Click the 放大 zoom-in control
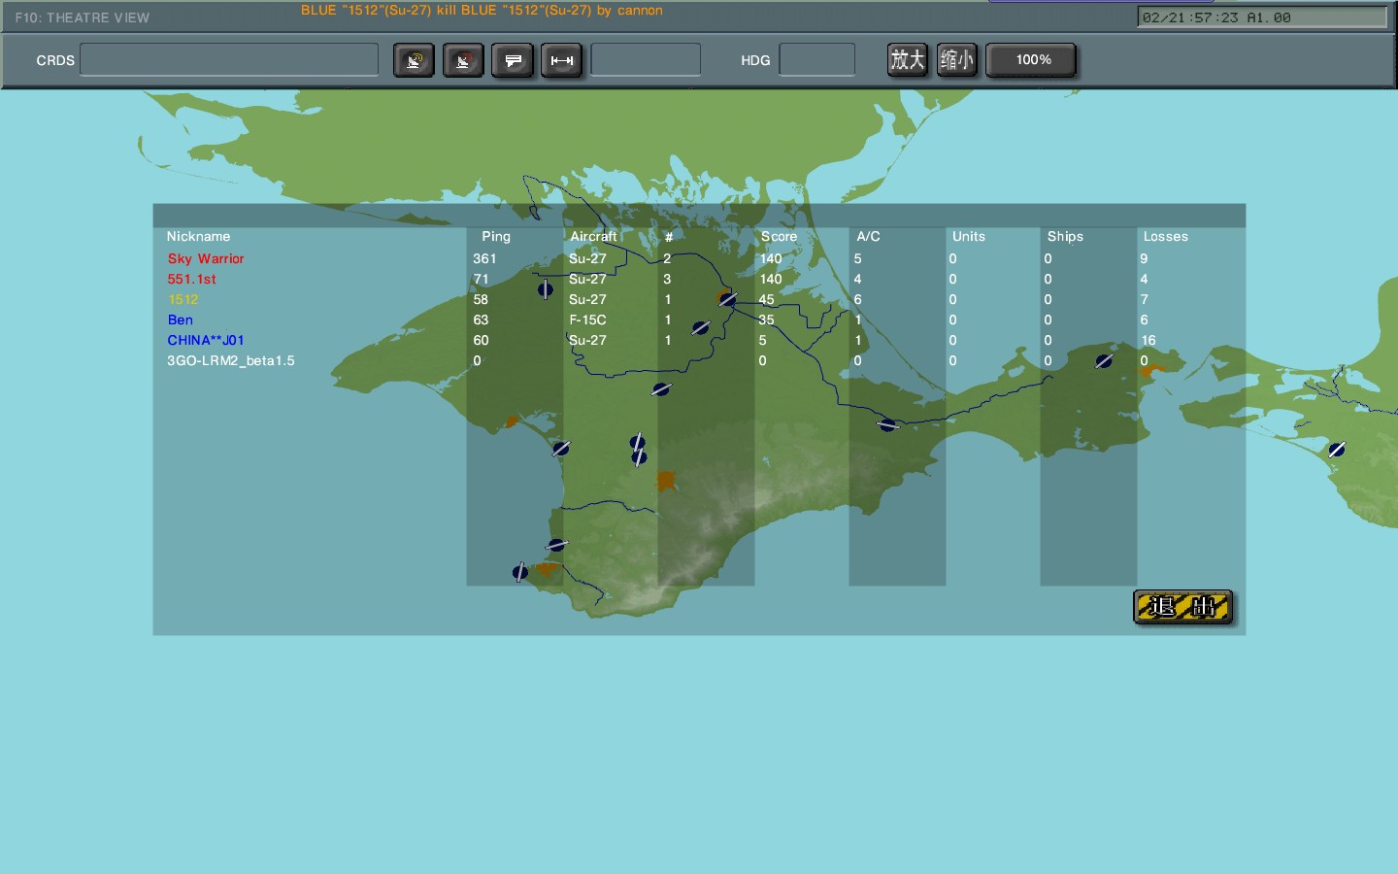1398x874 pixels. [907, 59]
